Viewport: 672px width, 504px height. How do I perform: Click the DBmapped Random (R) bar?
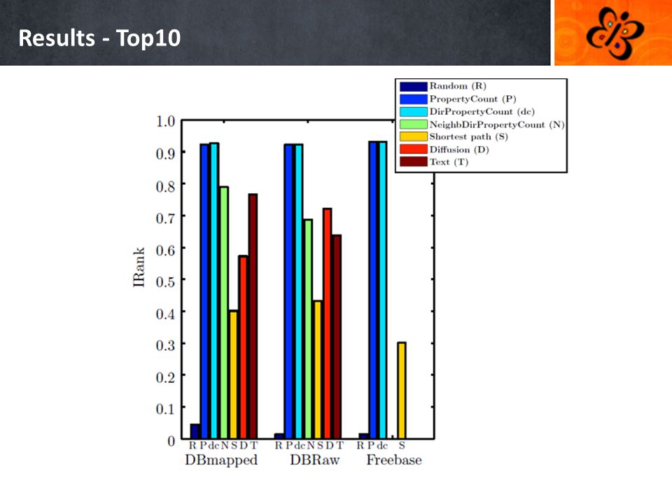tap(195, 431)
